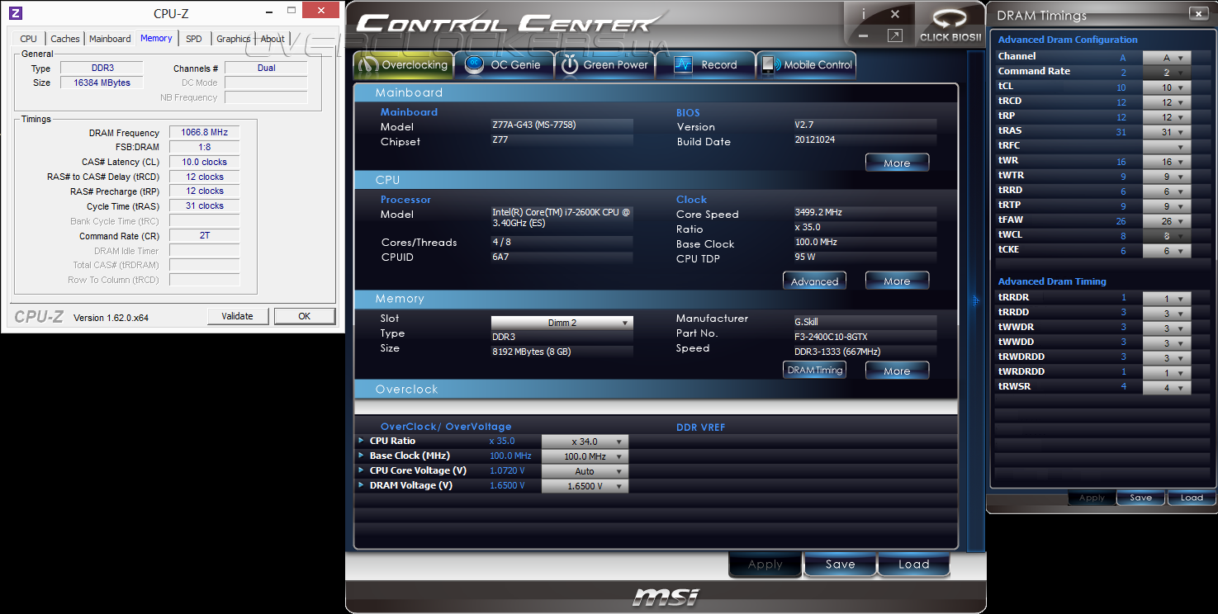Open the empty tRFC dropdown

pos(1167,147)
